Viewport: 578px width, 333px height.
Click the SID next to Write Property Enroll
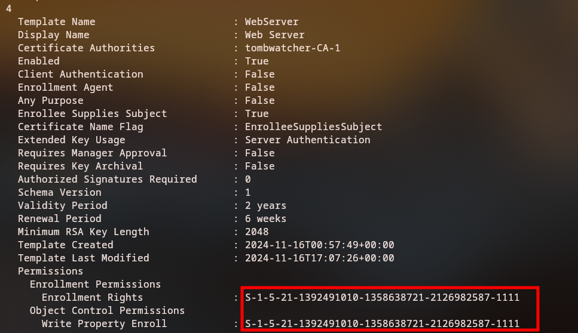[382, 323]
